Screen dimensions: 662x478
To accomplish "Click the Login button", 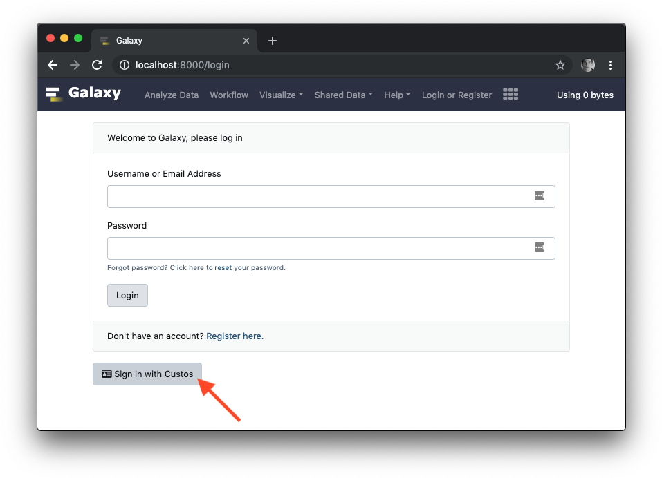I will (127, 295).
